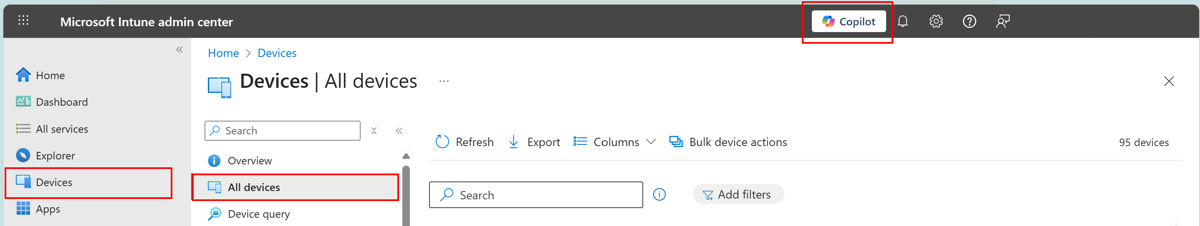Screen dimensions: 1200x226
Task: Export the device list
Action: [x=534, y=142]
